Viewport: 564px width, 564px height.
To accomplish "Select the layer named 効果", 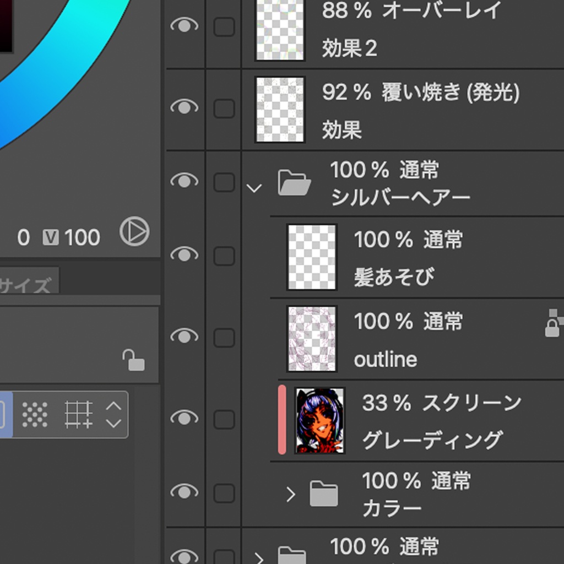I will [x=341, y=130].
